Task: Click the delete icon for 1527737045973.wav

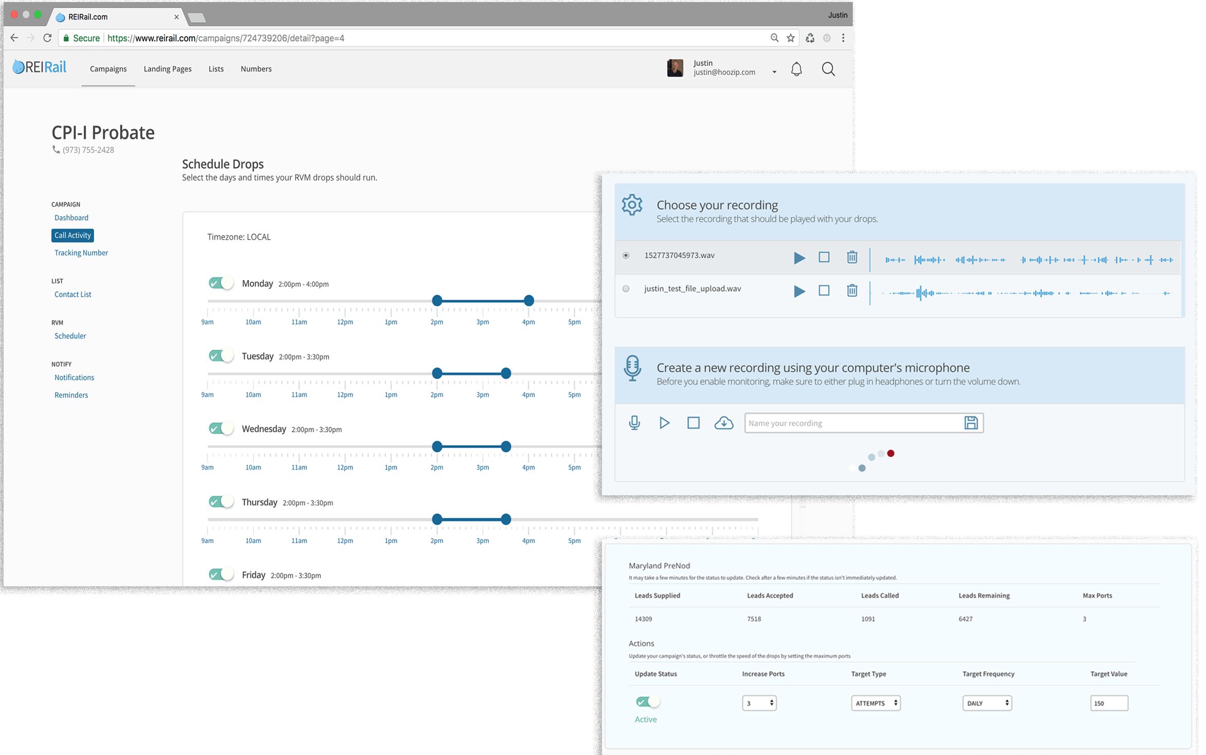Action: [x=852, y=256]
